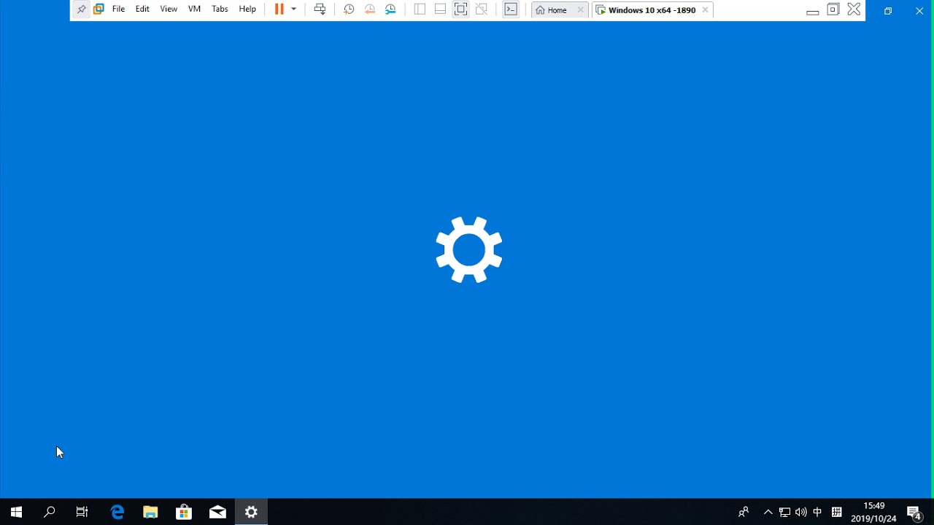Close VMware using toolbar X button
Screen dimensions: 934x525
(854, 9)
